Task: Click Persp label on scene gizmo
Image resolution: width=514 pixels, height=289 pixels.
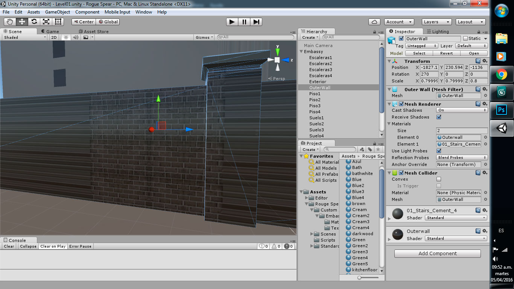Action: pos(278,79)
